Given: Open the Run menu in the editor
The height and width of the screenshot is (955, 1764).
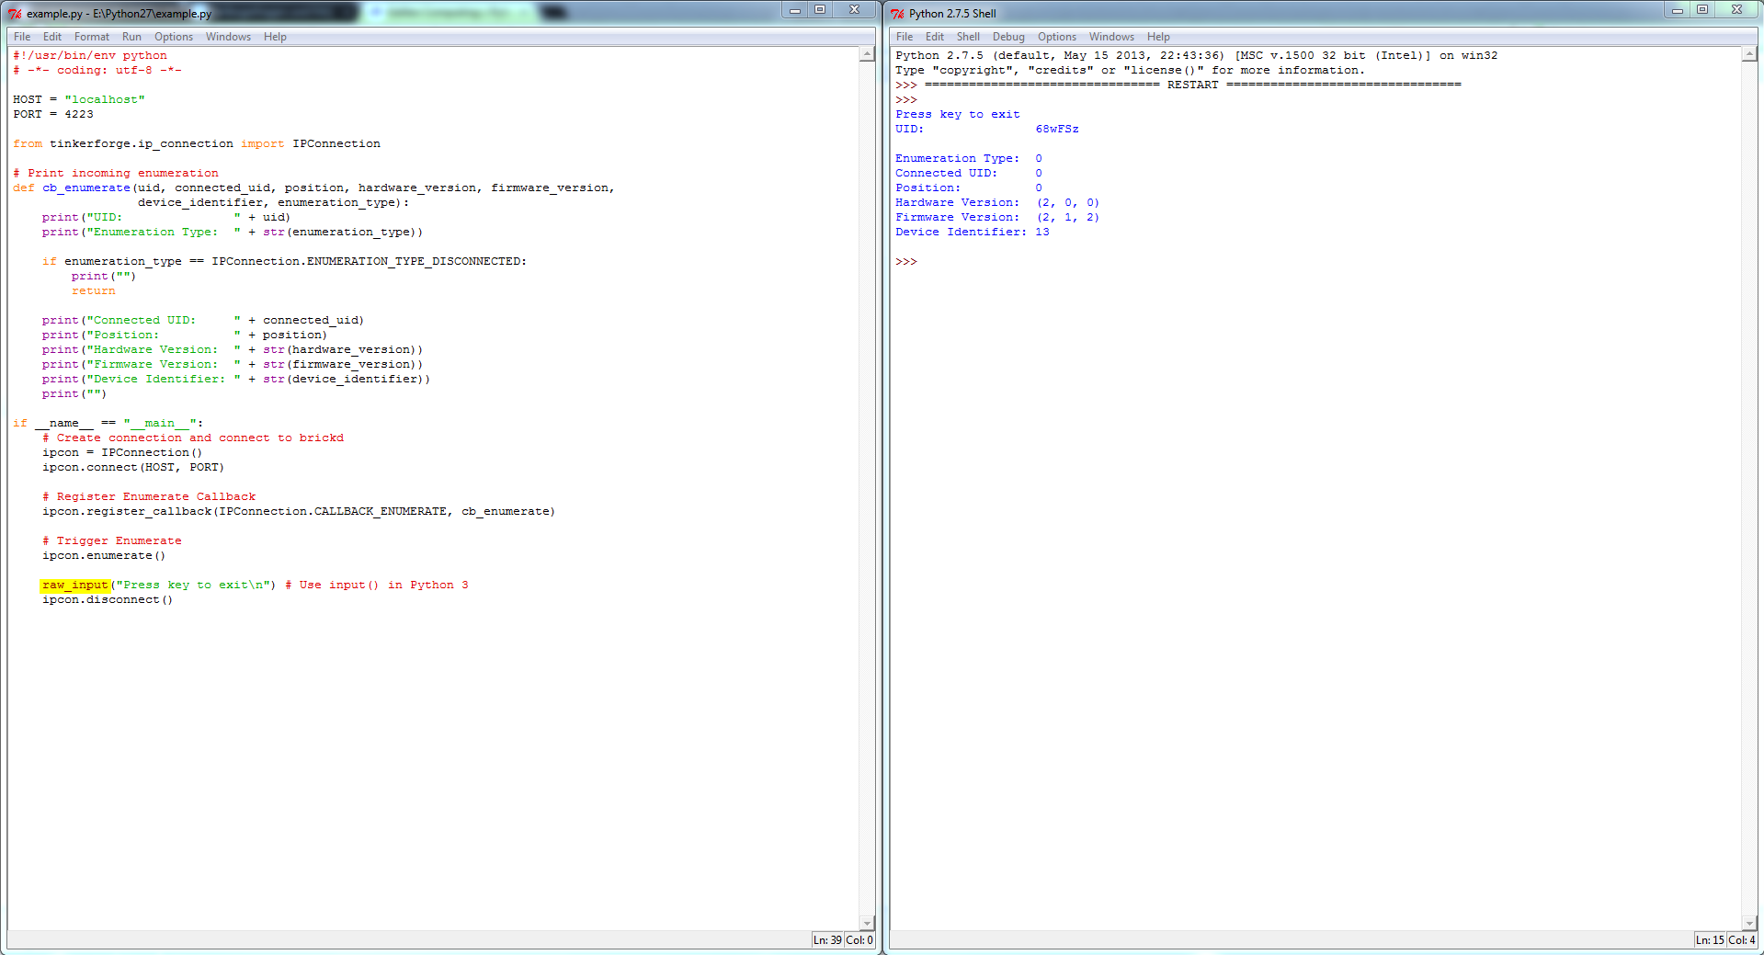Looking at the screenshot, I should (x=131, y=37).
